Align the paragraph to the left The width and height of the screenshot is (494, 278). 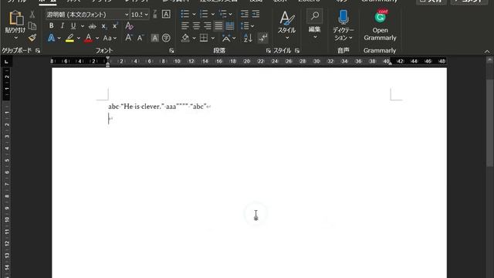[185, 25]
